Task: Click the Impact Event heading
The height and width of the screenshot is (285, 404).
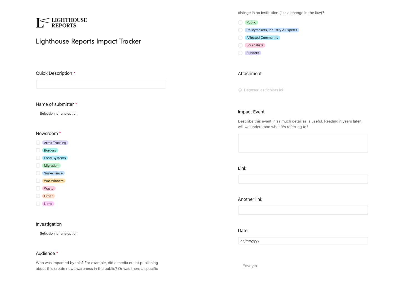Action: 251,112
